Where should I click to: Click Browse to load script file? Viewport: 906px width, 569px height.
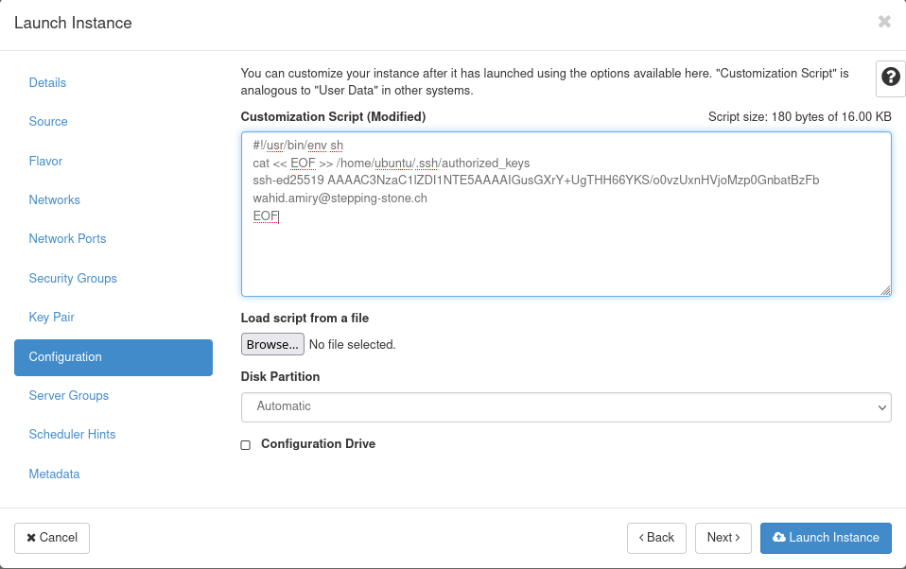pyautogui.click(x=272, y=345)
